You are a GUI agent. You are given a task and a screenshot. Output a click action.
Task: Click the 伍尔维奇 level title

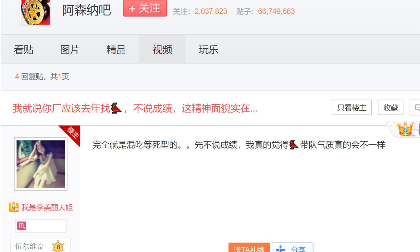coord(30,246)
